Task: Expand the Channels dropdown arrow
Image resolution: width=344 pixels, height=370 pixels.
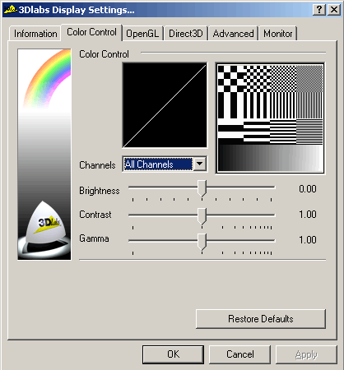Action: pyautogui.click(x=200, y=164)
